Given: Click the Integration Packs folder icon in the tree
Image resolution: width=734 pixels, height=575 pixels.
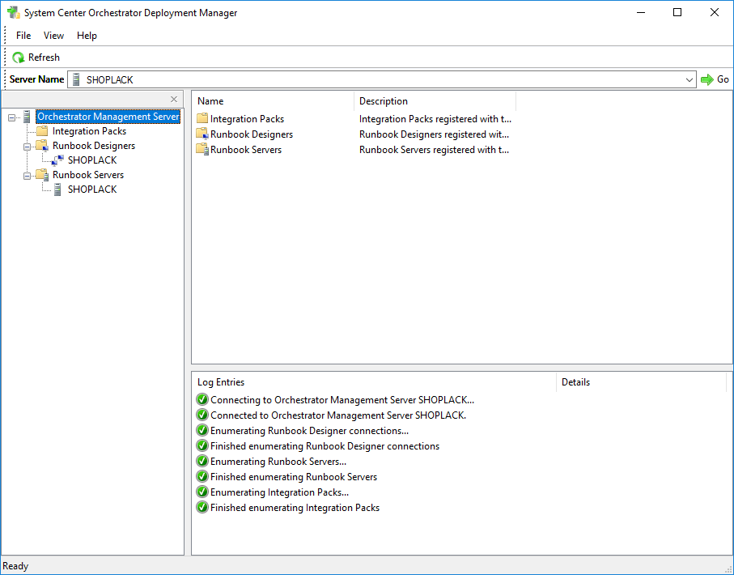Looking at the screenshot, I should [x=42, y=130].
